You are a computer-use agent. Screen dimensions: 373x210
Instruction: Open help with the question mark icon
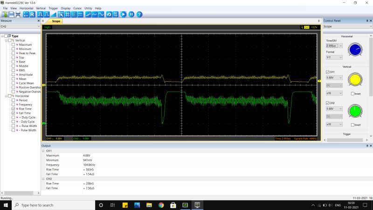(x=139, y=14)
